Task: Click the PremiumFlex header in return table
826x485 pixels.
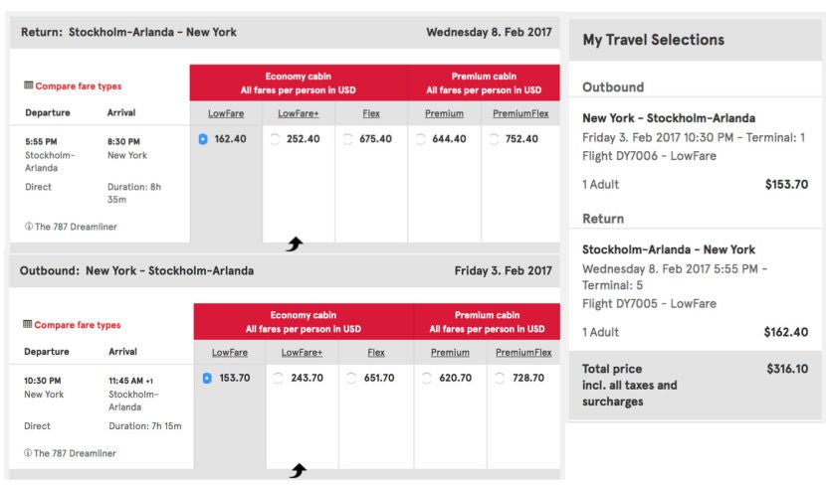Action: point(520,113)
